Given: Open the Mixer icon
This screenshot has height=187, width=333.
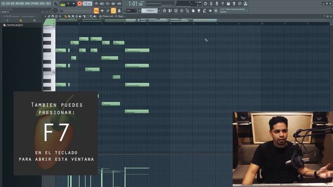Looking at the screenshot, I should (182, 10).
